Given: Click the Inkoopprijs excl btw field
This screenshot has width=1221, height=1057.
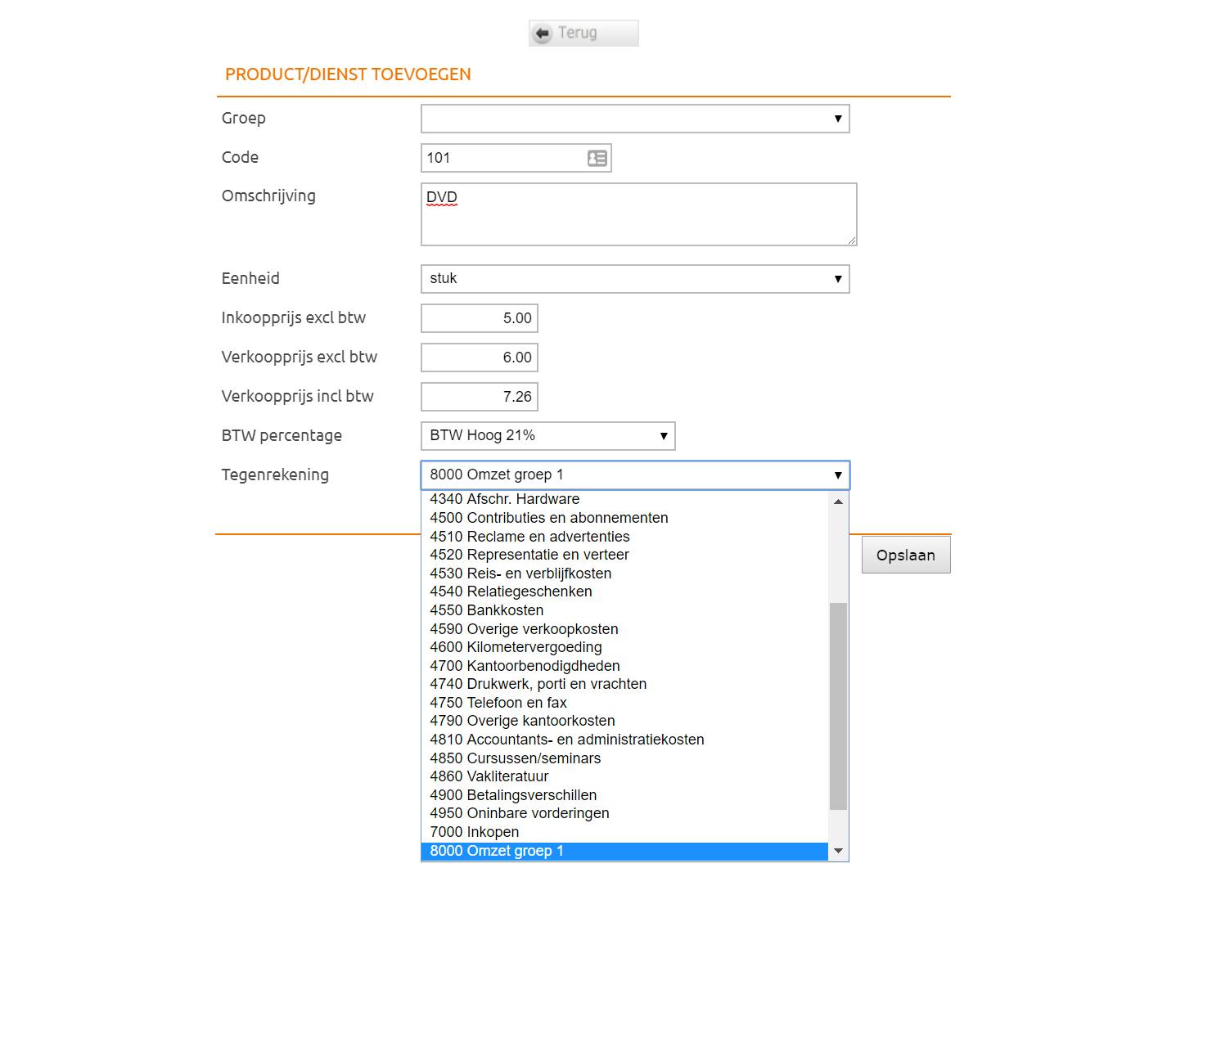Looking at the screenshot, I should [x=480, y=318].
